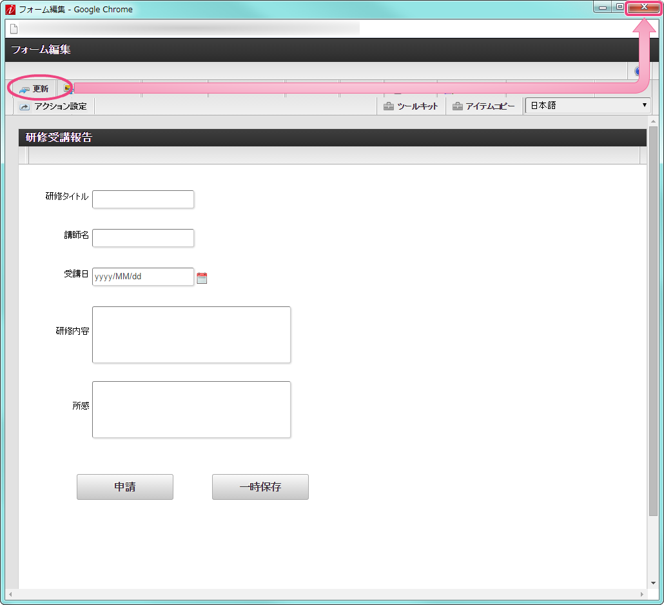Click the horizontal scroll right arrow

642,594
